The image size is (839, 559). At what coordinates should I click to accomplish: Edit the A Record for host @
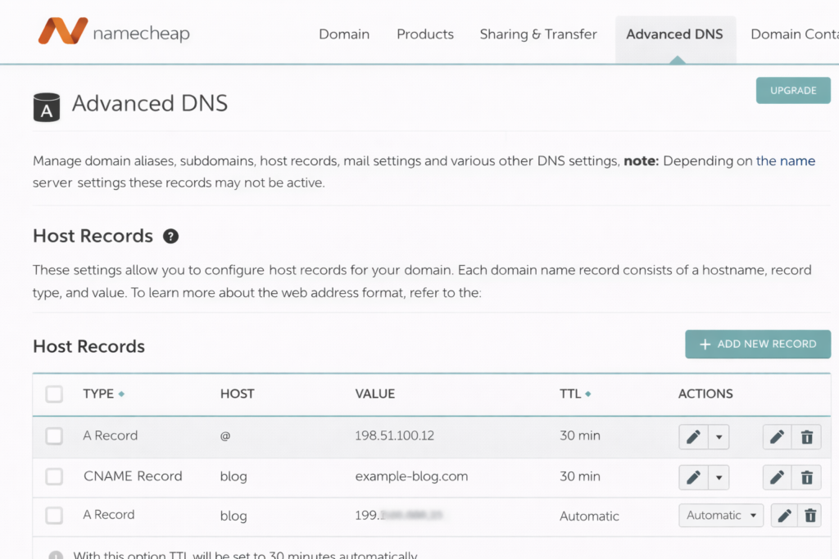[x=776, y=435]
